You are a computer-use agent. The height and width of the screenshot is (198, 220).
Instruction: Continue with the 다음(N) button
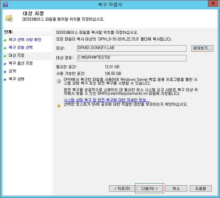150,188
